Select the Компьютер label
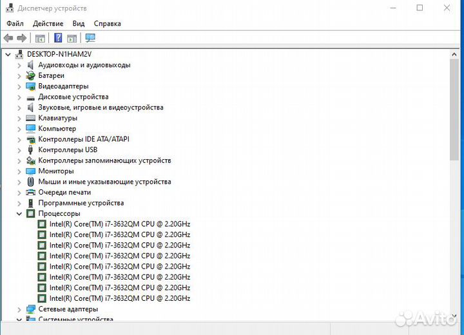This screenshot has width=464, height=335. click(x=57, y=128)
